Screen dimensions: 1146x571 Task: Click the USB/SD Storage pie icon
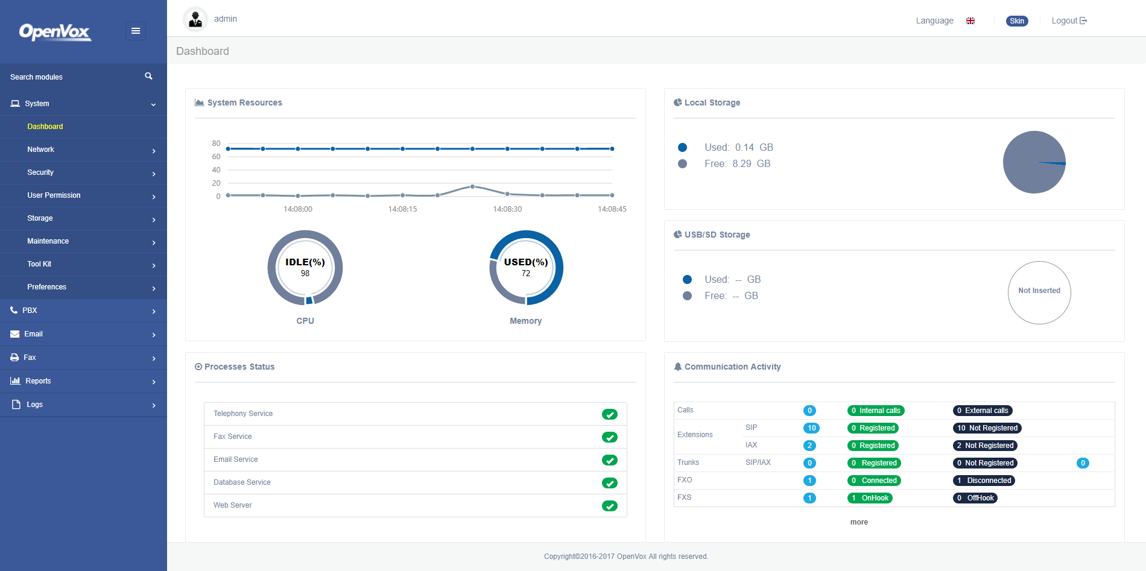click(678, 235)
